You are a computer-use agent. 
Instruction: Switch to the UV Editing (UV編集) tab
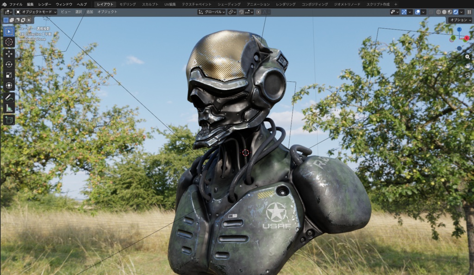tap(170, 4)
